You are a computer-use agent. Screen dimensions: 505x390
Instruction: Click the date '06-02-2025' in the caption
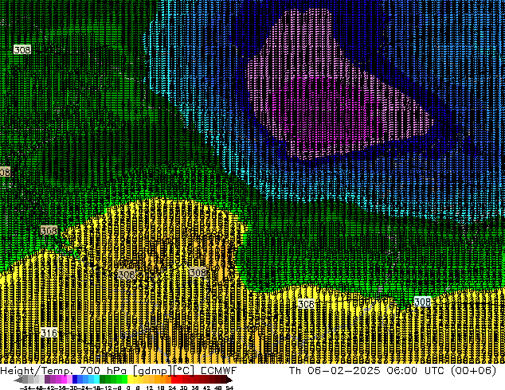click(x=343, y=371)
